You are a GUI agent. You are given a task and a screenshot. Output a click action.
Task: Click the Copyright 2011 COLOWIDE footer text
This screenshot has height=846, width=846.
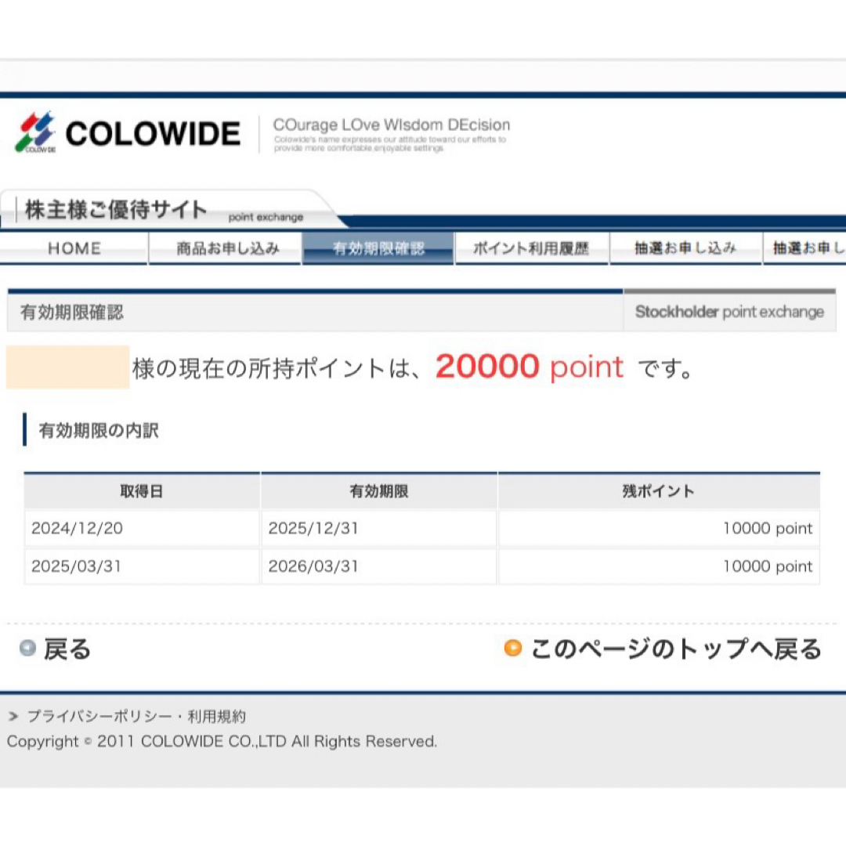tap(222, 741)
